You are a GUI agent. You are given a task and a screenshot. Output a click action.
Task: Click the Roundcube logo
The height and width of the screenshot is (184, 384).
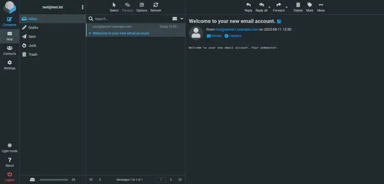tap(10, 7)
